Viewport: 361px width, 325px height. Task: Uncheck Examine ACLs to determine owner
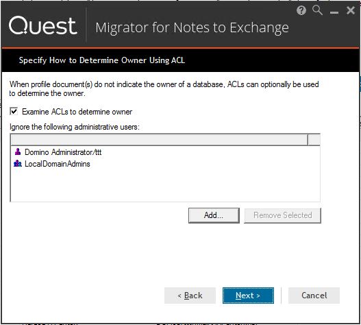(x=14, y=112)
